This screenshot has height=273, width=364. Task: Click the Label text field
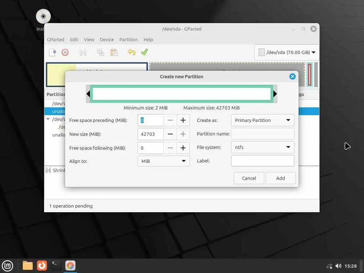[263, 161]
